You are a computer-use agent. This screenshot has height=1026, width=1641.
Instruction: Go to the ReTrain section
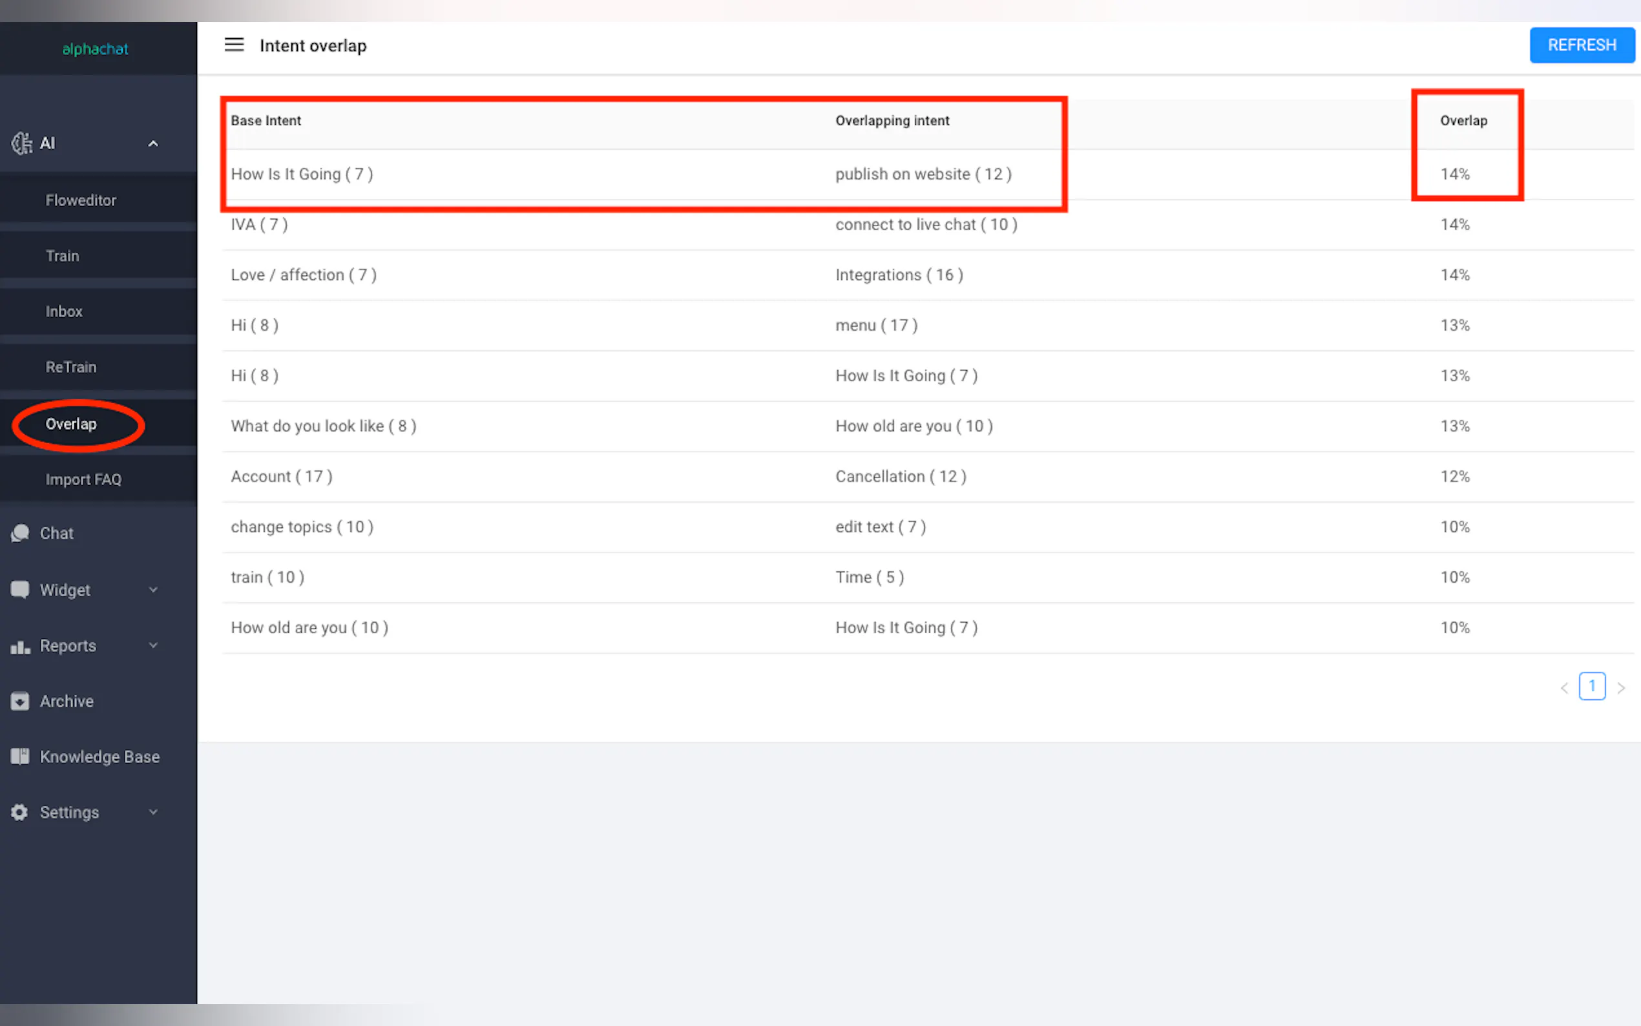point(71,367)
